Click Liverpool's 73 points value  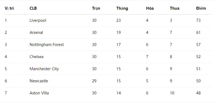pos(198,20)
